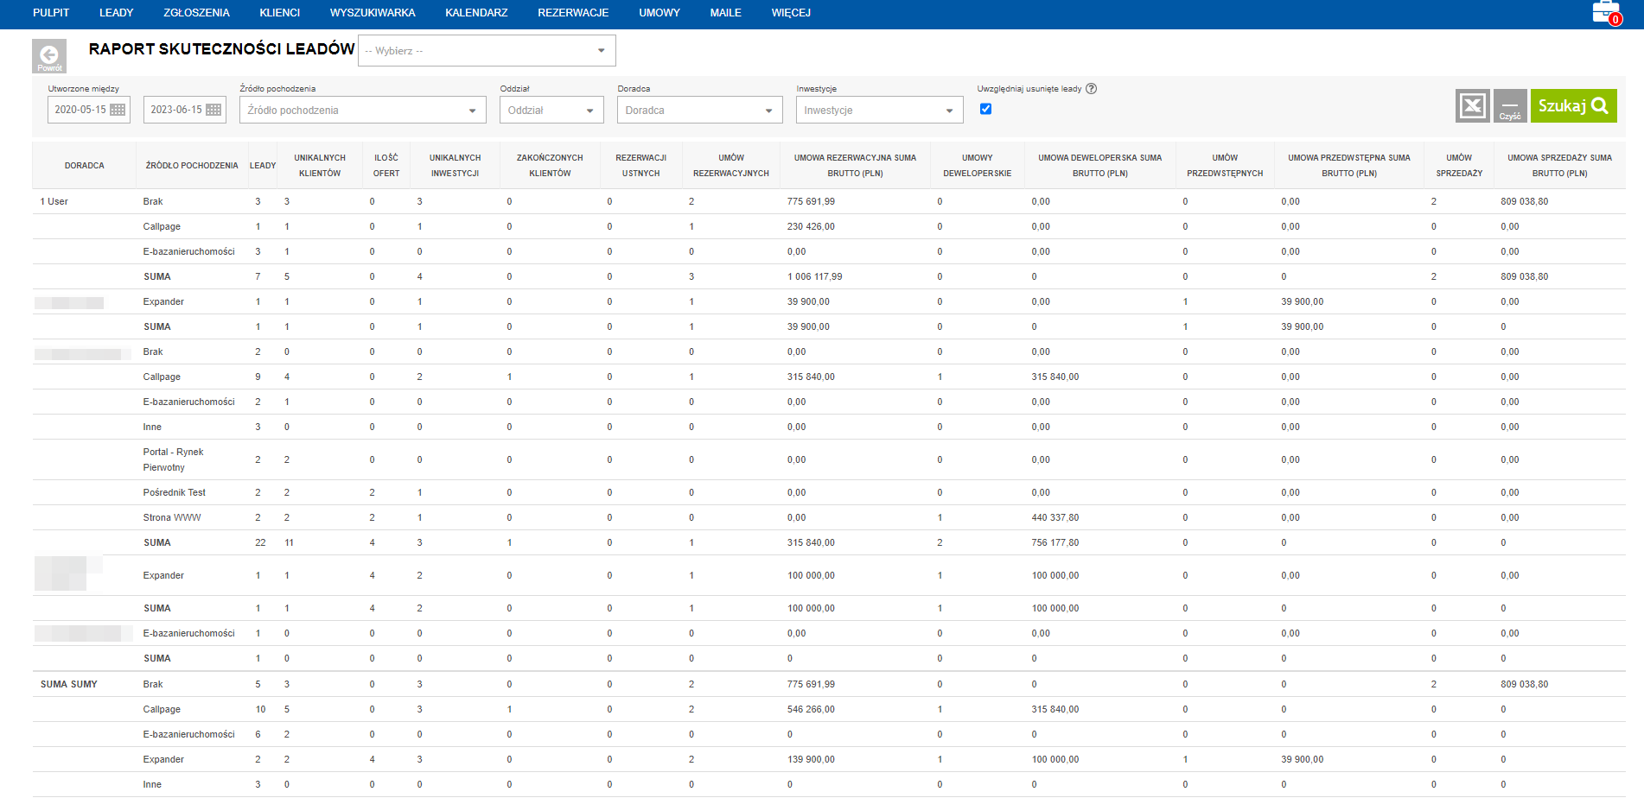Clear filters with Czyść button
Image resolution: width=1644 pixels, height=798 pixels.
pos(1510,106)
